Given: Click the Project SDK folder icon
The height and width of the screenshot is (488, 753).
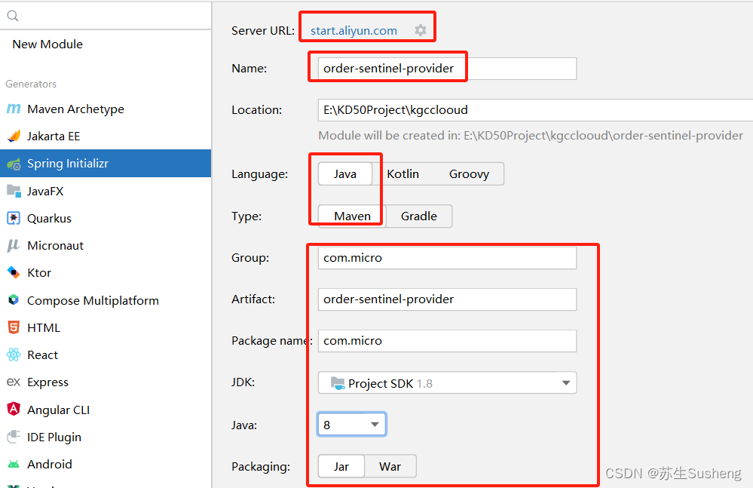Looking at the screenshot, I should tap(338, 383).
